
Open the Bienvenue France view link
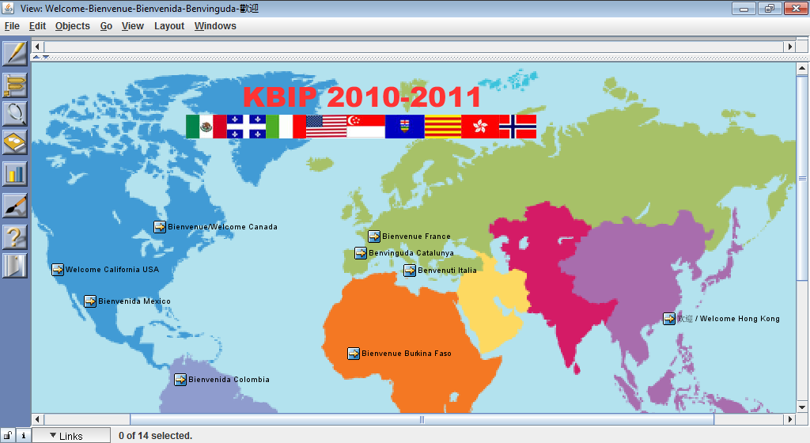coord(415,237)
